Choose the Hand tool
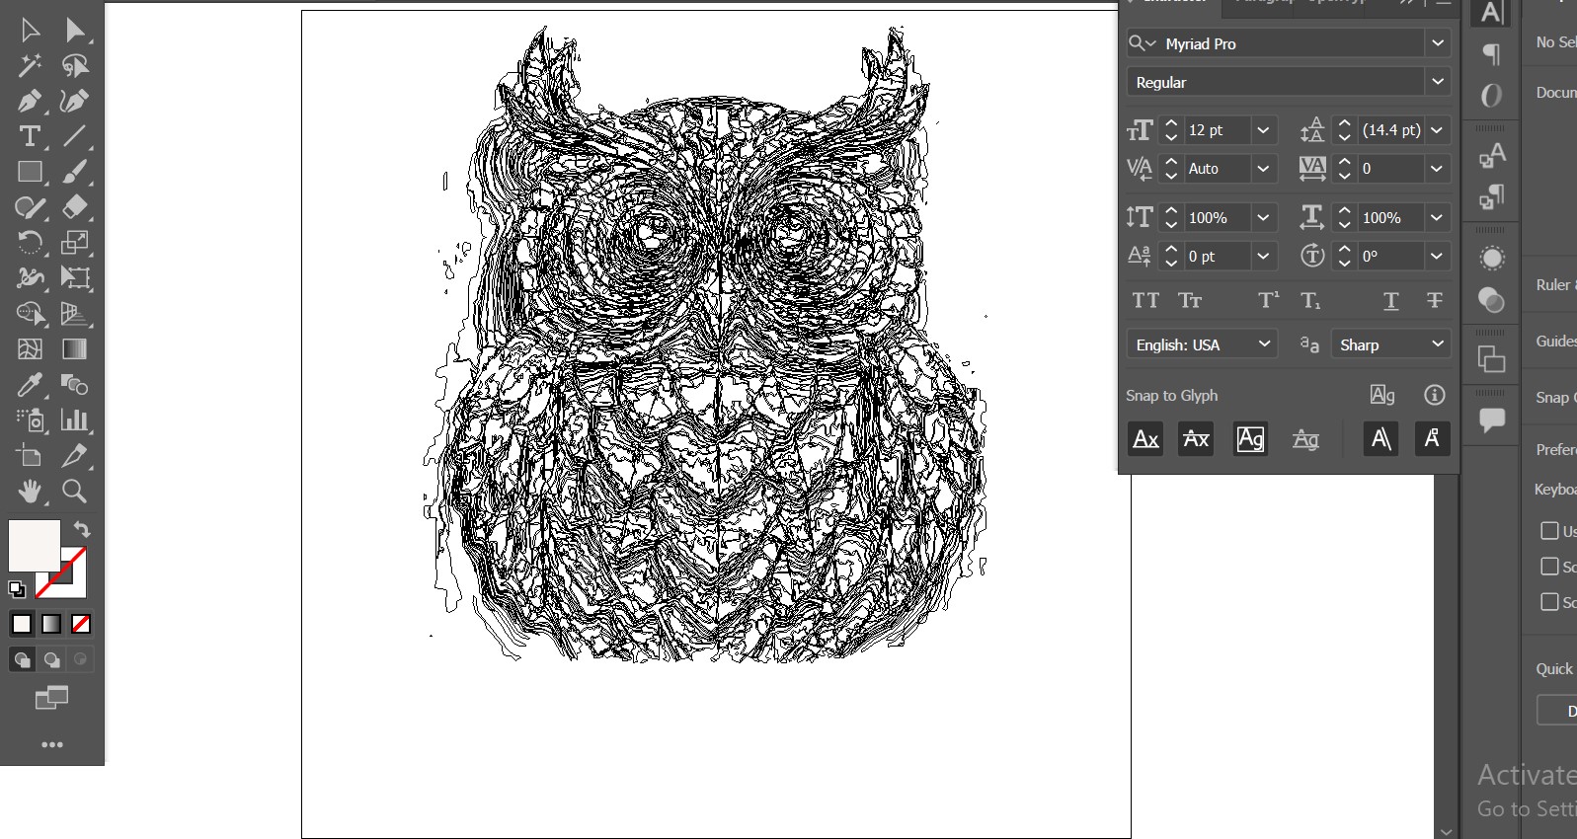 coord(30,492)
